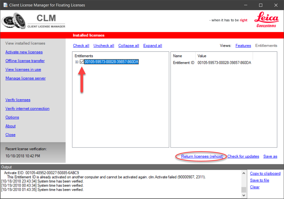Viewport: 284px width, 199px height.
Task: Click the 01:43:35 system time log line
Action: (42, 190)
